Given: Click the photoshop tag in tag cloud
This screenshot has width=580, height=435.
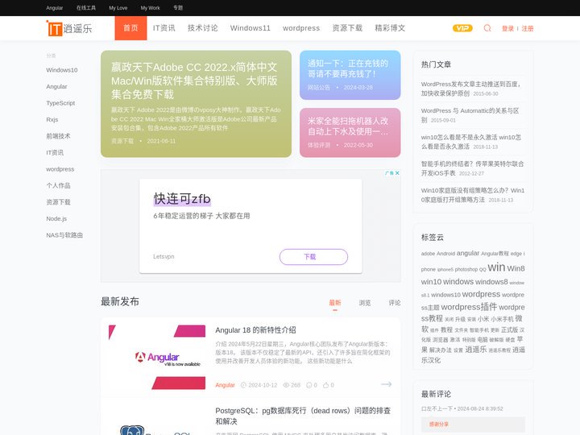Looking at the screenshot, I should [466, 269].
